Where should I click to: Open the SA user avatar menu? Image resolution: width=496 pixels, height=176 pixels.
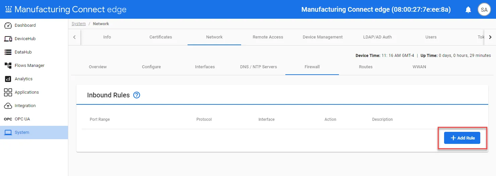[484, 10]
